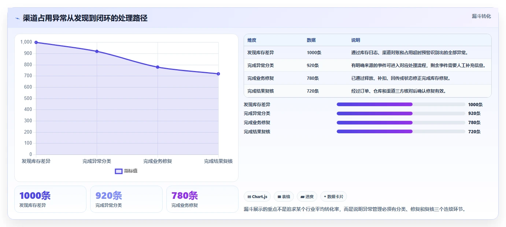Click the 数据 column header

(311, 40)
